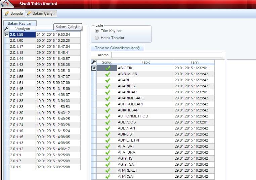Click green checkmark for AFATURA row
Viewport: 256px width, 180px height.
(x=108, y=153)
